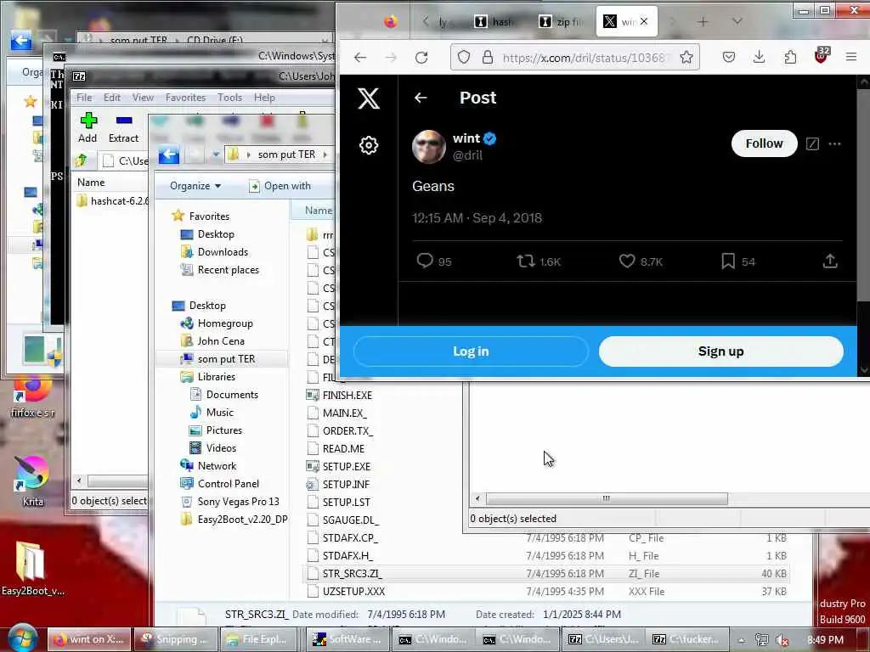870x652 pixels.
Task: Select Homegroup in navigation pane
Action: pyautogui.click(x=217, y=323)
